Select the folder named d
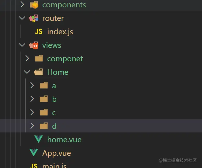Viewport: 202px width, 168px height. 54,126
